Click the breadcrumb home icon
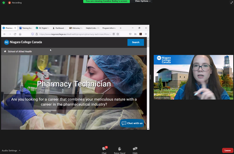 5,51
